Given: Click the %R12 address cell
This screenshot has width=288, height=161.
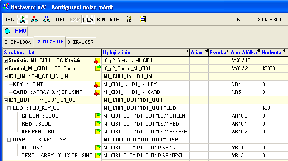Looking at the screenshot, I should pos(245,156).
